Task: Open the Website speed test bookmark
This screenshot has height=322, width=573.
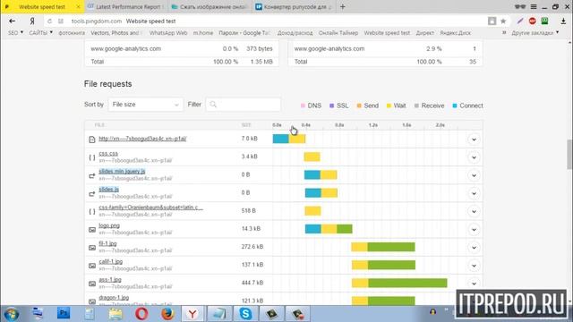Action: 387,33
